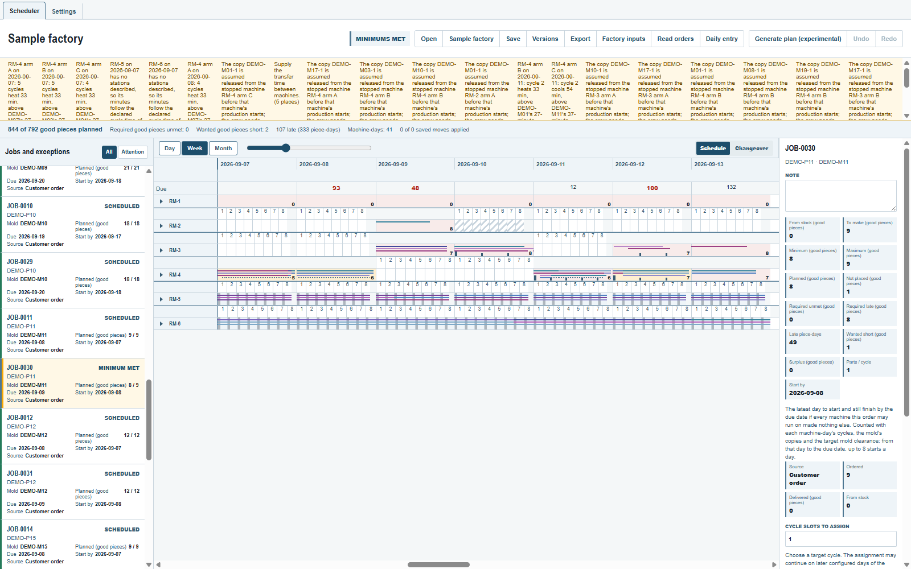Viewport: 911px width, 569px height.
Task: Expand the RM-6 machine row
Action: pos(162,324)
